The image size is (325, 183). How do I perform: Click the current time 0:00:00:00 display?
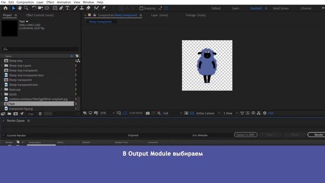(136, 113)
